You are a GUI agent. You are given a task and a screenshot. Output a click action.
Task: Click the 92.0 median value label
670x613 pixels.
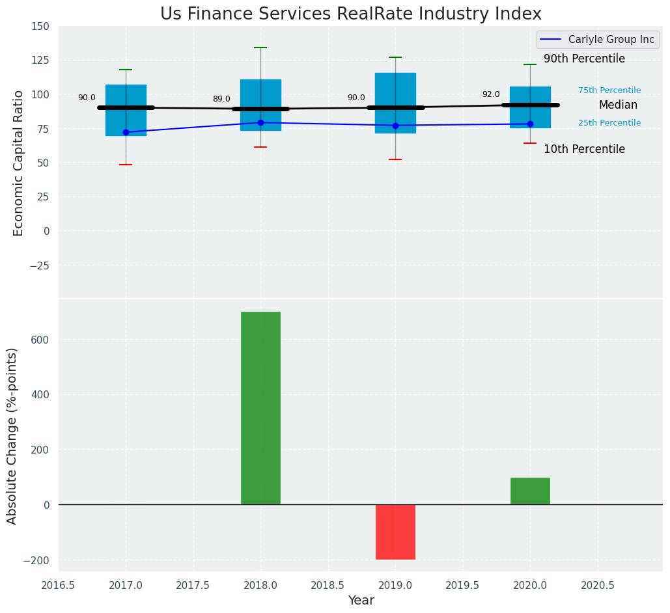pos(491,94)
